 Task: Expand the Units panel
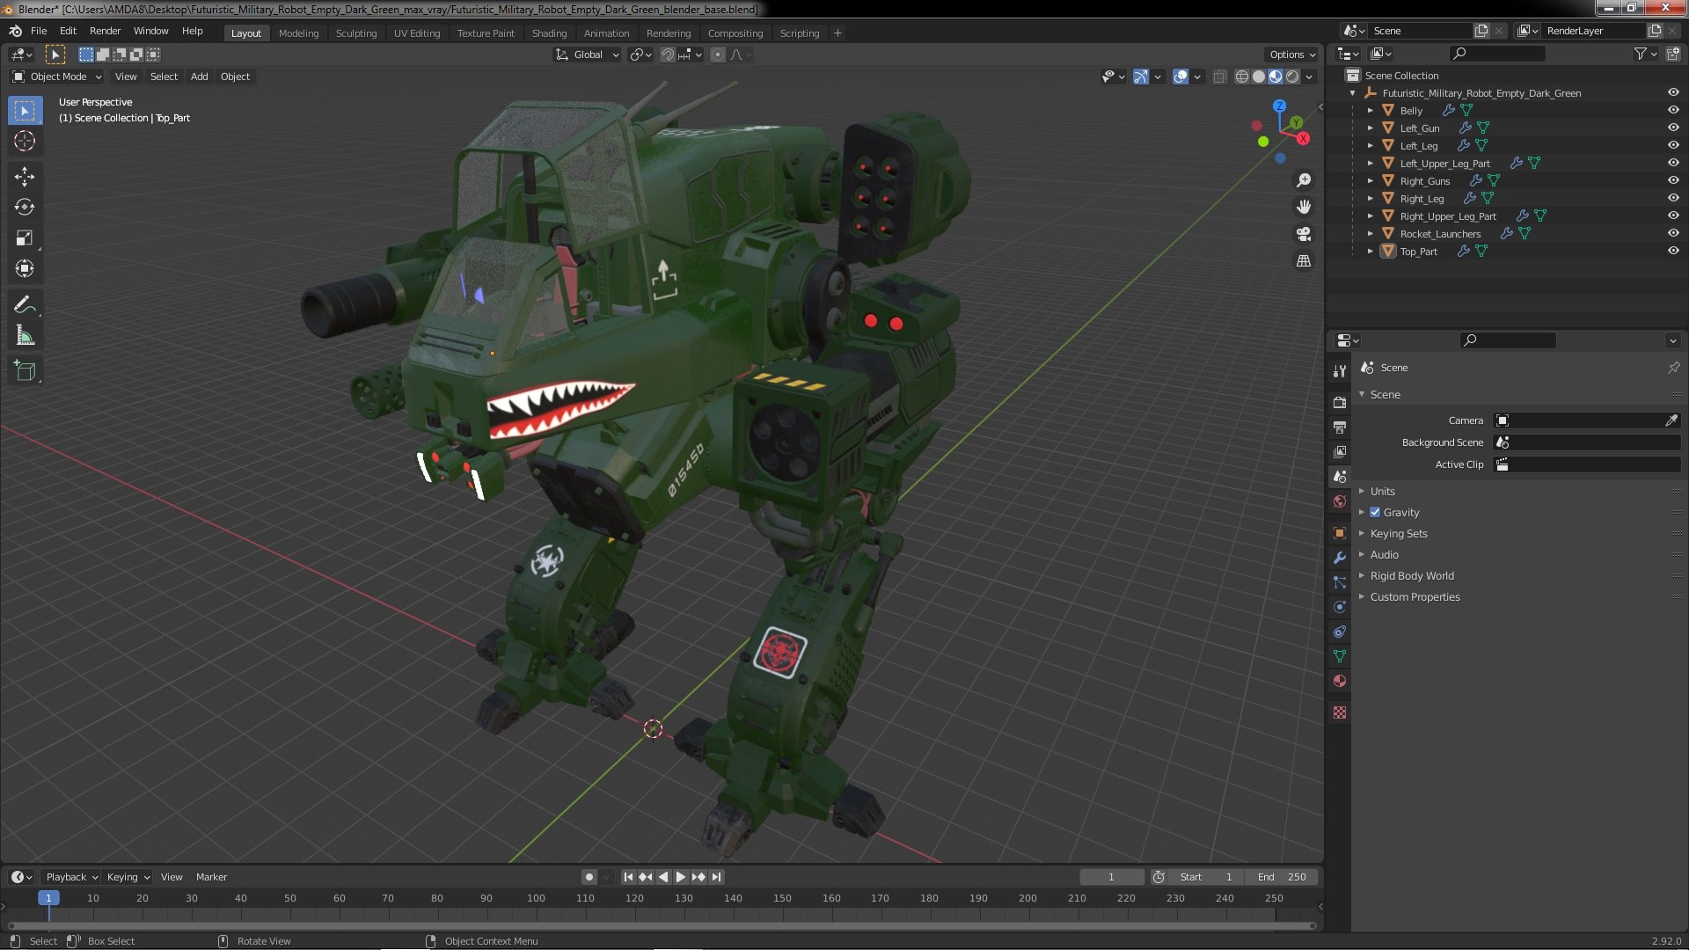pyautogui.click(x=1383, y=491)
